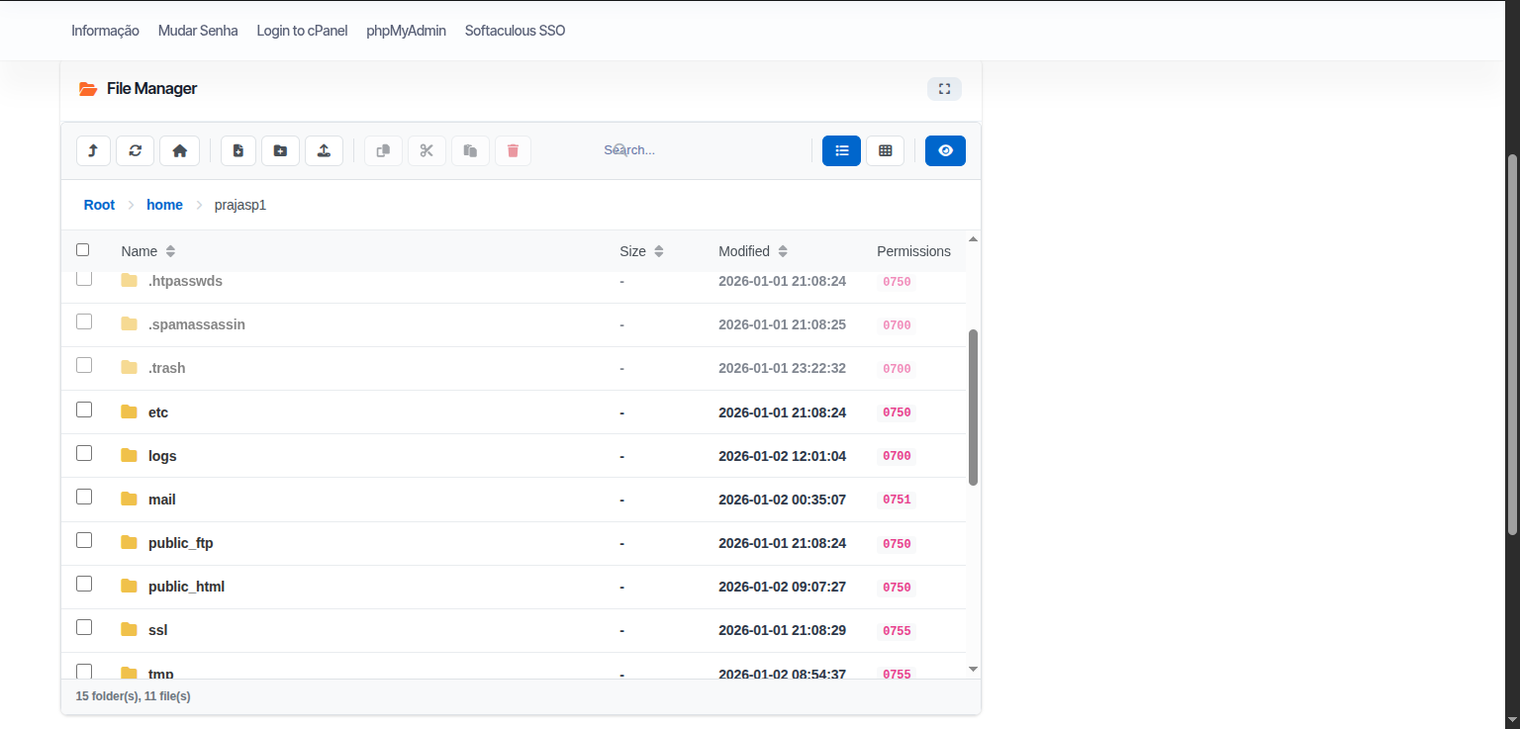
Task: Select Mudar Senha in the navigation bar
Action: click(197, 30)
